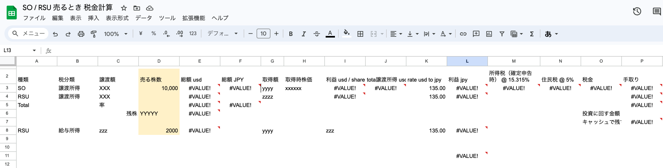This screenshot has width=663, height=168.
Task: Open the borders tool
Action: pyautogui.click(x=360, y=34)
